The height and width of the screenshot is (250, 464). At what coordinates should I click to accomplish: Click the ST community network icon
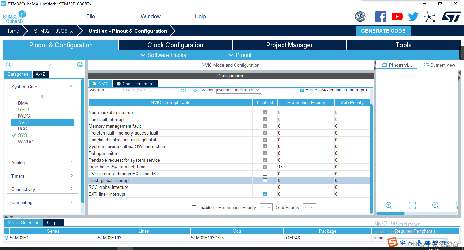click(x=430, y=17)
